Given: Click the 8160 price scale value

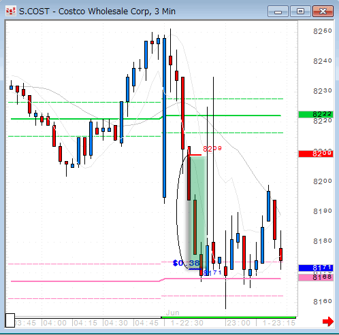Looking at the screenshot, I should (323, 302).
